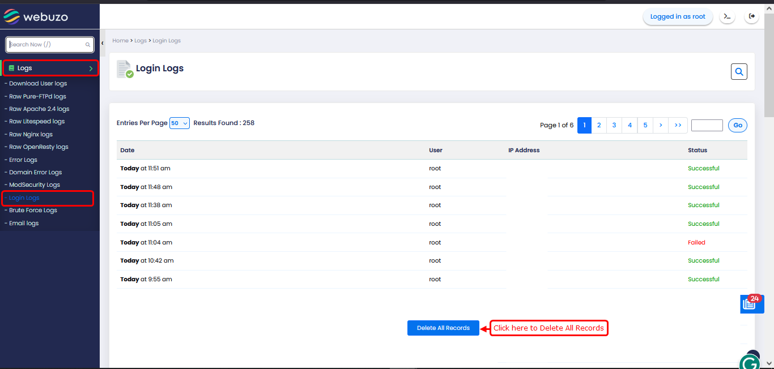Click the search magnifier icon in Login Logs header

coord(739,72)
